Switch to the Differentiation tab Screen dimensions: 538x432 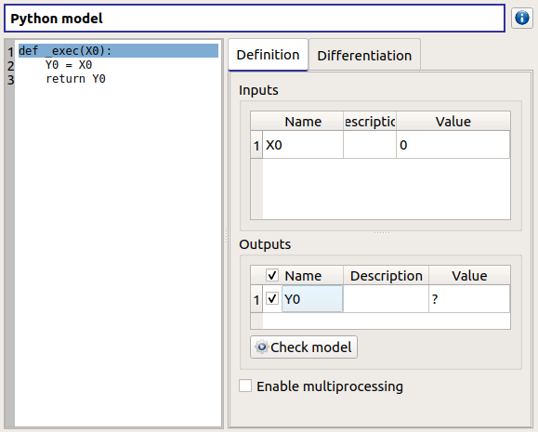tap(364, 55)
